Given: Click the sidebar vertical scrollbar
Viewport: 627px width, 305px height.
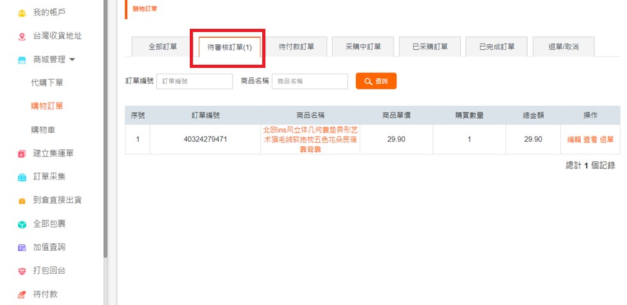Looking at the screenshot, I should [105, 128].
